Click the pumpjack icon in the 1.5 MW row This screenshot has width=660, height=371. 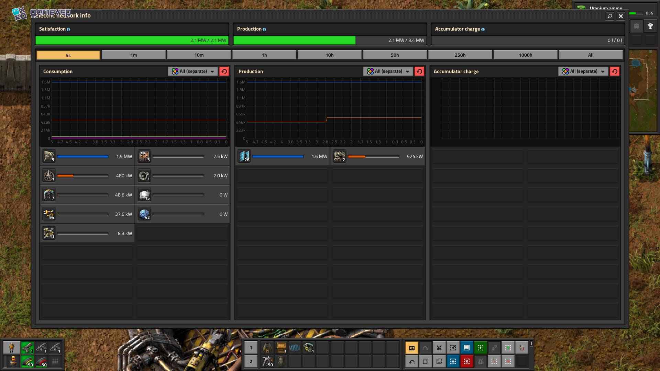click(x=48, y=156)
